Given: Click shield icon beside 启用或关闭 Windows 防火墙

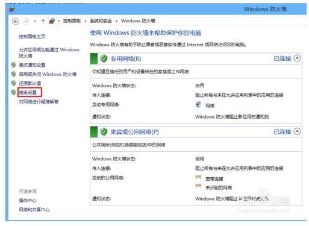Looking at the screenshot, I should pos(13,74).
